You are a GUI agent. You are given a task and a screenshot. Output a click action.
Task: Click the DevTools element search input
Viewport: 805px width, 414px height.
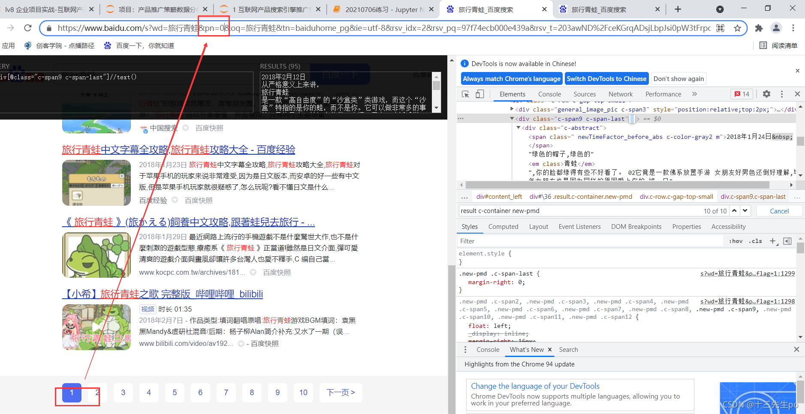(579, 211)
